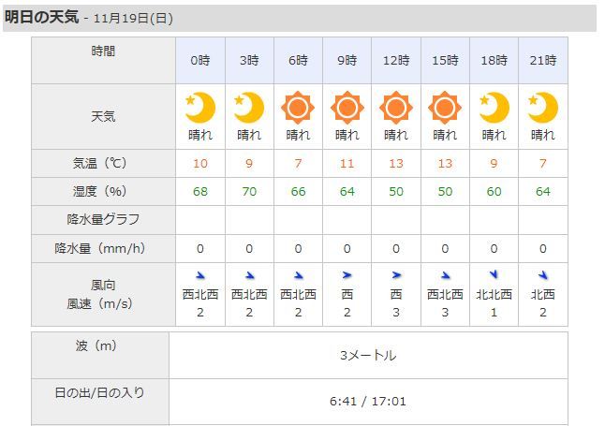Click the moon icon under 3時

click(x=249, y=108)
